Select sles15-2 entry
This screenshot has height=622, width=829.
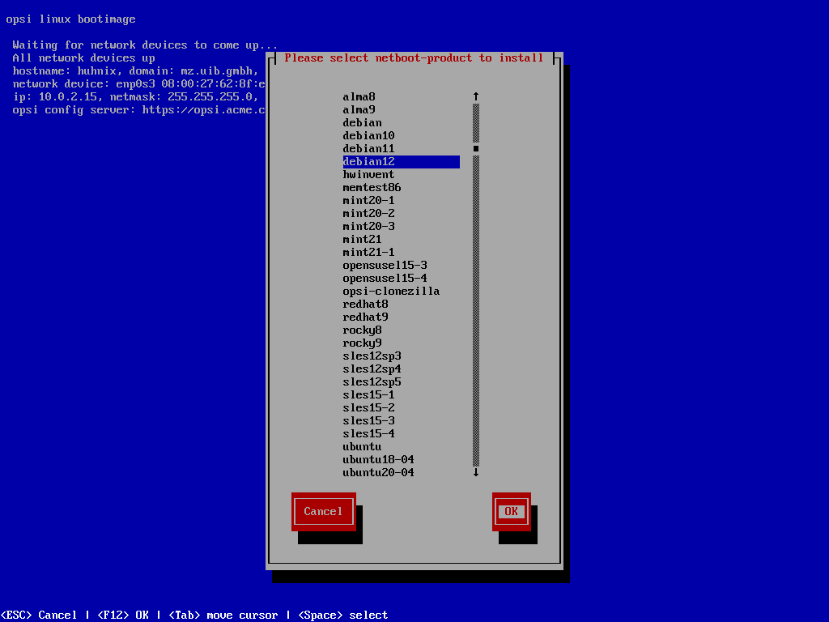tap(402, 408)
